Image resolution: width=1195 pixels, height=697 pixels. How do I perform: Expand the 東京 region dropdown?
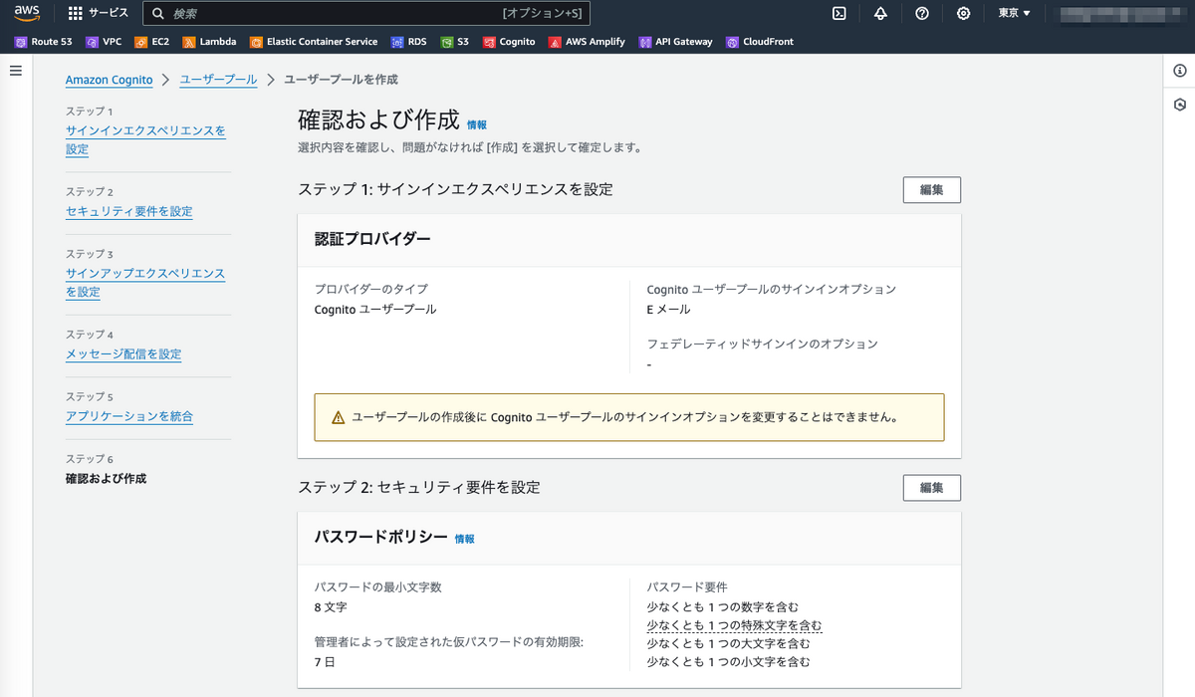[1014, 13]
